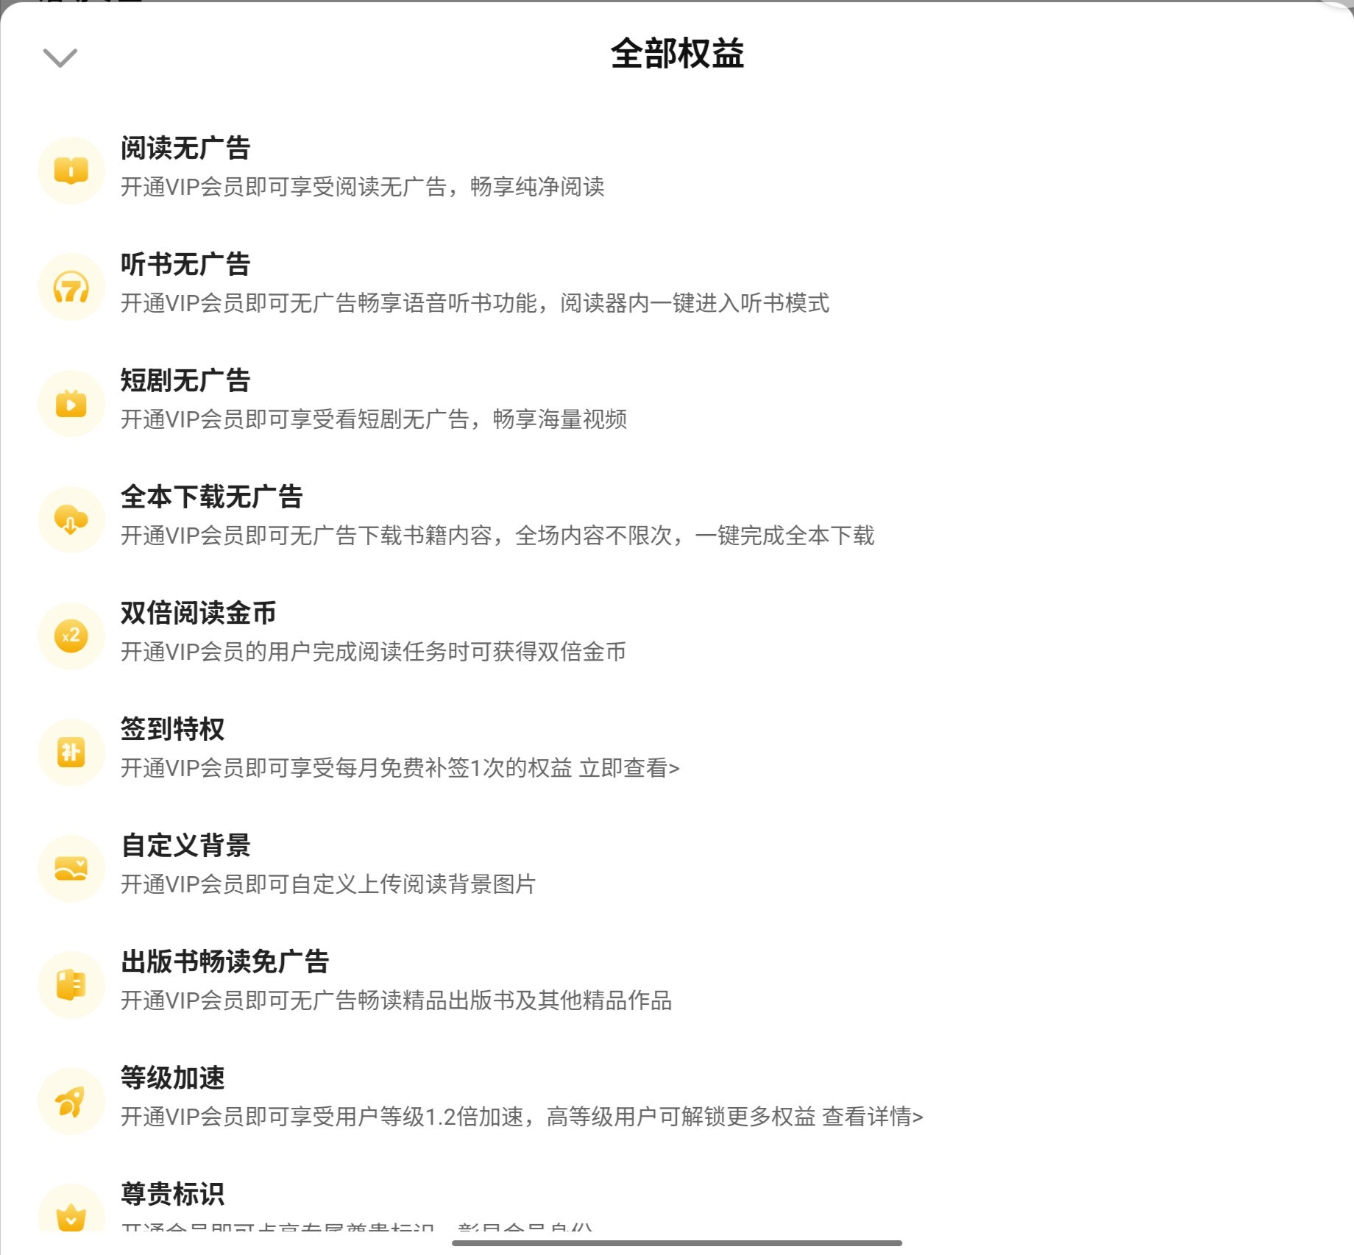Tap the 短剧无广告 benefit heading
This screenshot has width=1354, height=1255.
pos(185,380)
